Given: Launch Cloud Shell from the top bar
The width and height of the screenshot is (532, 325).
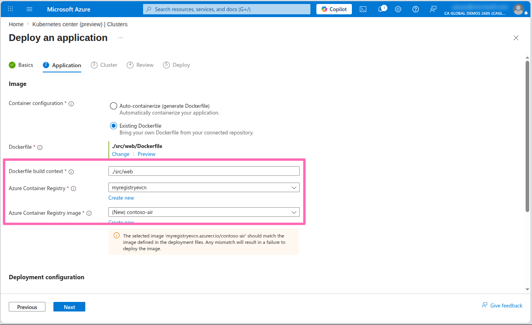Looking at the screenshot, I should [x=363, y=9].
